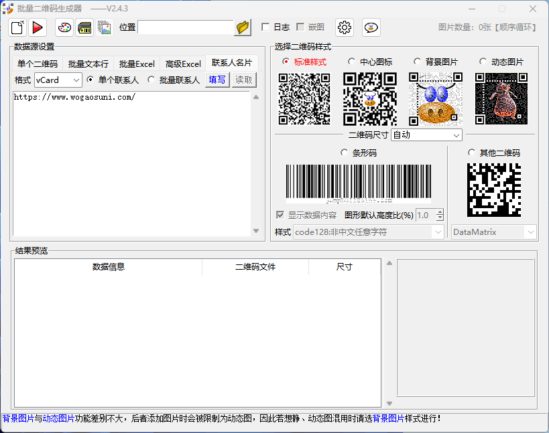The image size is (549, 433).
Task: Open the folder browse icon
Action: click(x=243, y=27)
